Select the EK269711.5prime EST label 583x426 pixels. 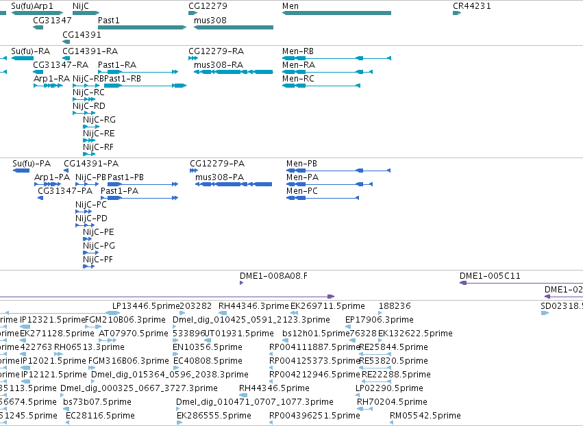[327, 306]
